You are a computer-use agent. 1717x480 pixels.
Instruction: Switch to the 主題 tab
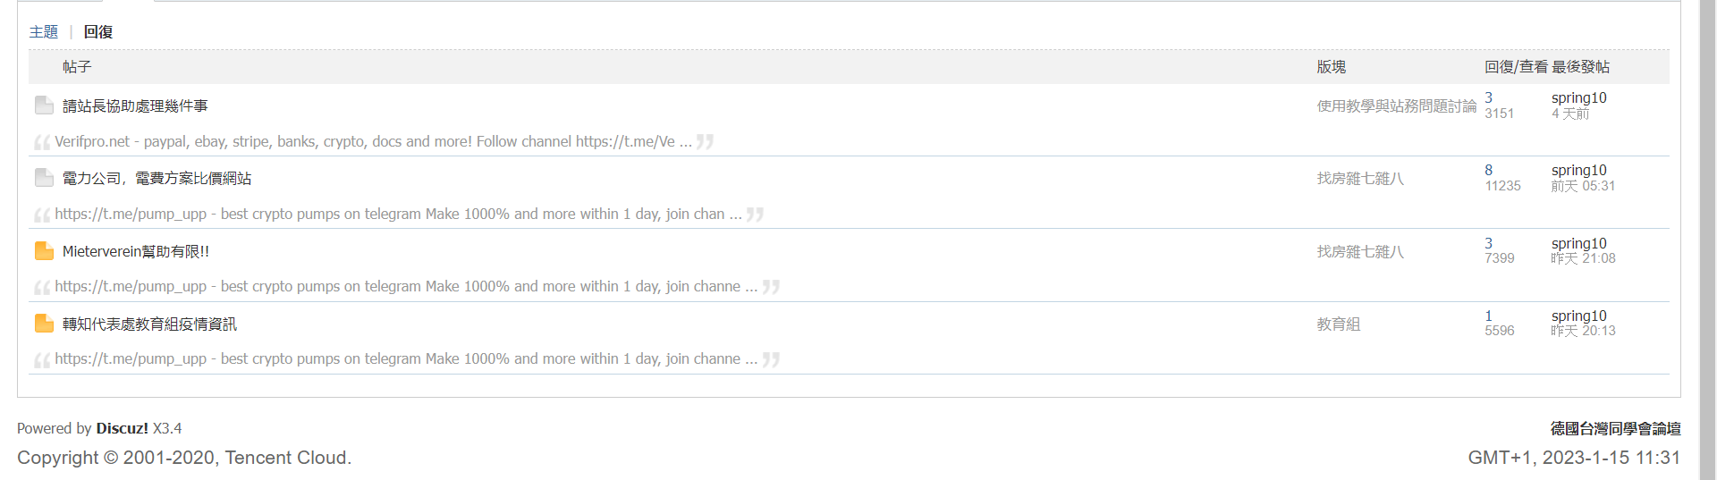click(43, 32)
